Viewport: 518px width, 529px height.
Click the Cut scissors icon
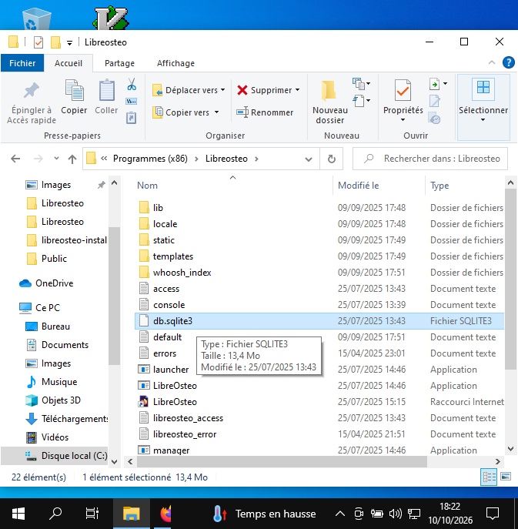pos(132,84)
